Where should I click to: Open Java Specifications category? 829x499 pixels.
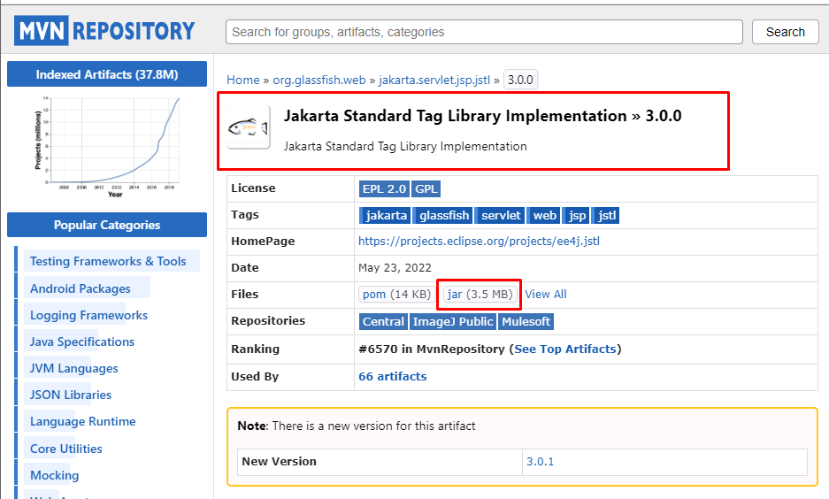[82, 342]
